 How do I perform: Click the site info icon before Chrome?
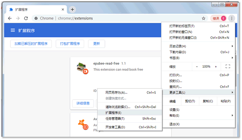36,18
